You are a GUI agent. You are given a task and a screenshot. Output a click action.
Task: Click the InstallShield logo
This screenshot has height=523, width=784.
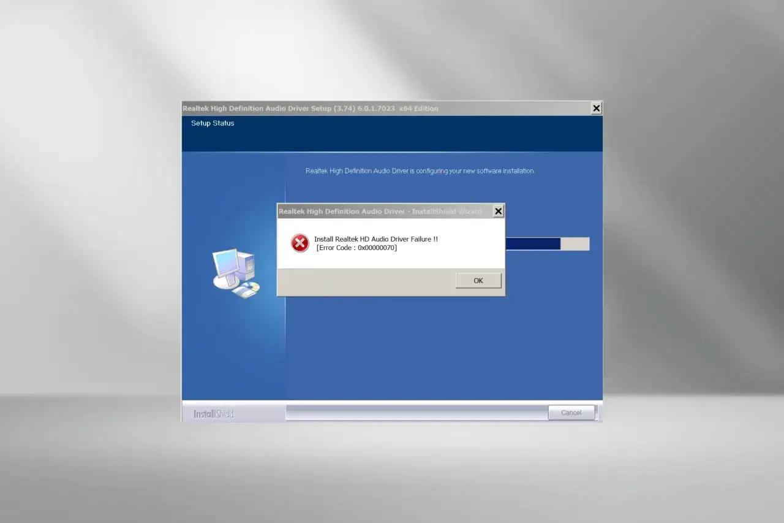coord(214,414)
